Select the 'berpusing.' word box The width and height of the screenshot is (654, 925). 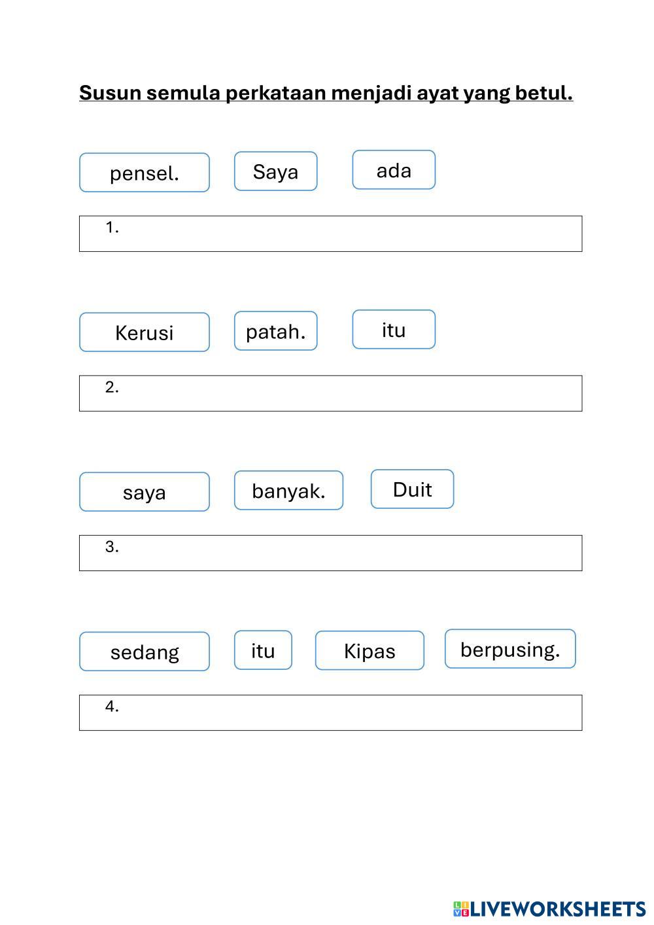point(510,649)
